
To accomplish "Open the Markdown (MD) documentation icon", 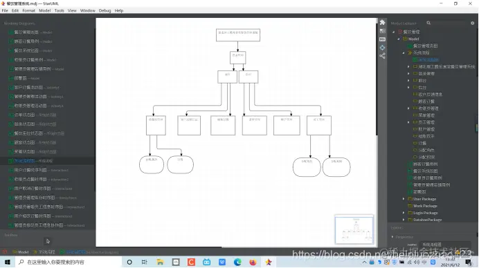I will 382,39.
